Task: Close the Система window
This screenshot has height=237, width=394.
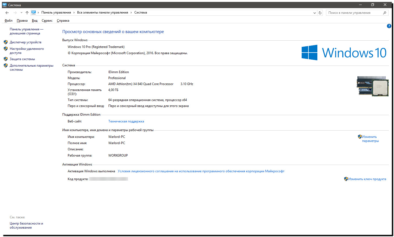Action: pos(385,5)
